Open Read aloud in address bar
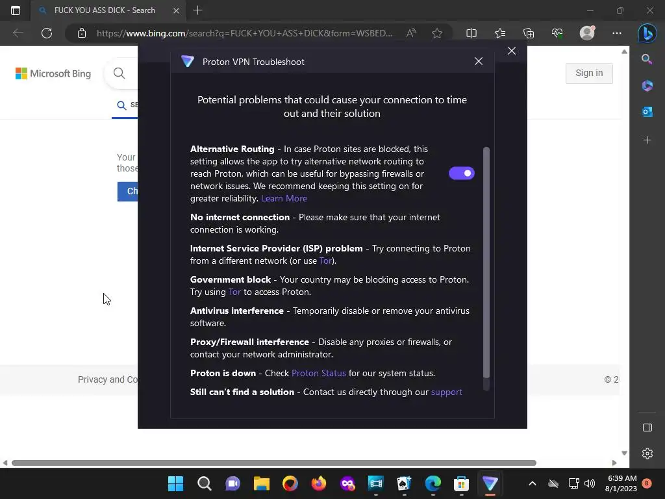This screenshot has width=665, height=499. click(x=411, y=33)
